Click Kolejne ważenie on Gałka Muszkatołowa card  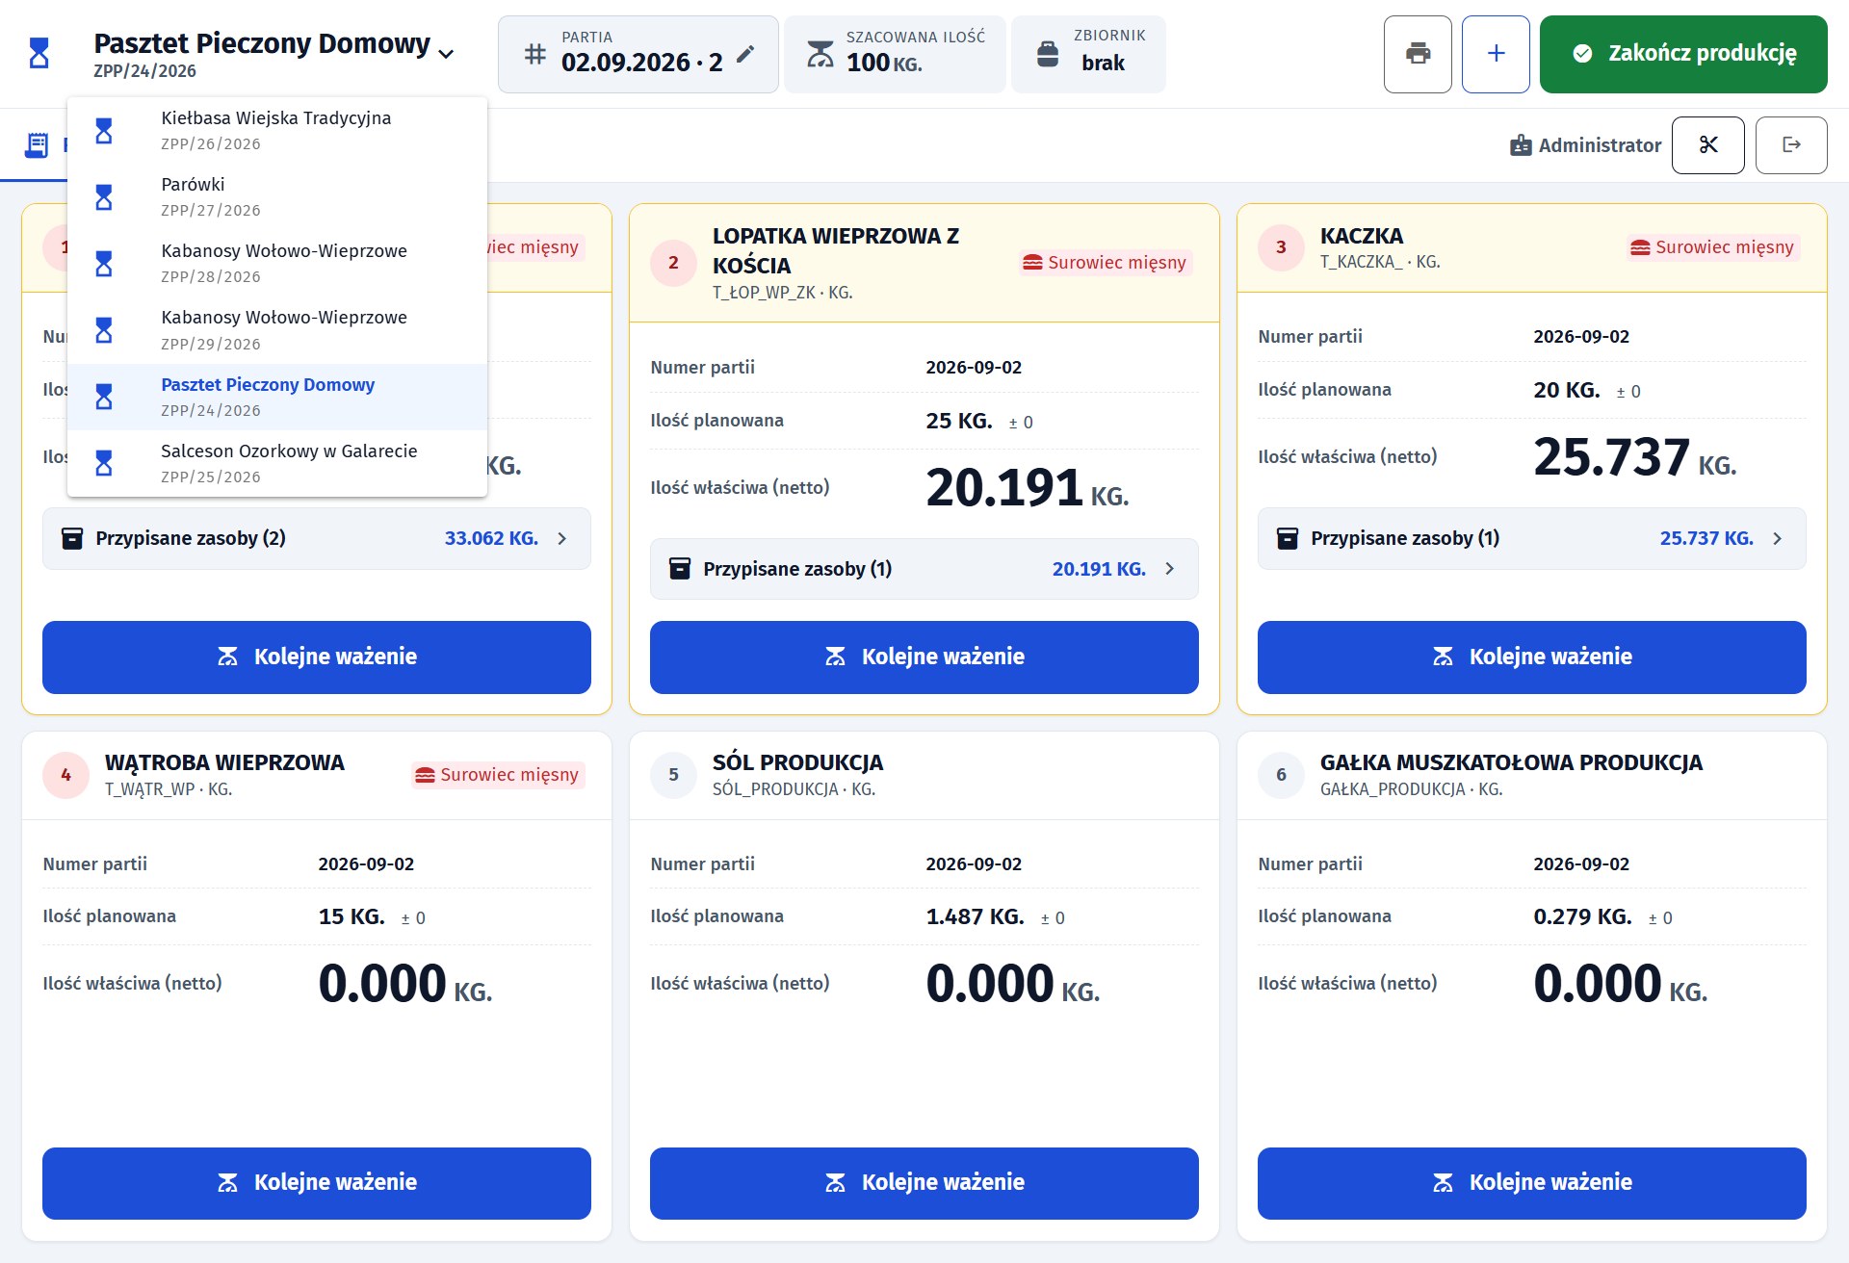pos(1532,1183)
